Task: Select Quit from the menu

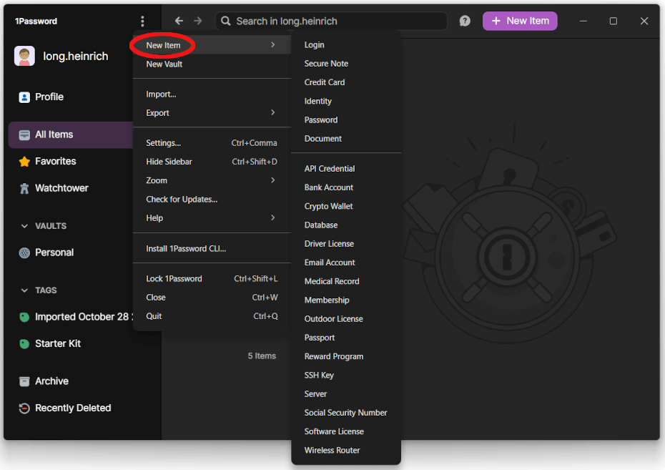Action: tap(212, 316)
